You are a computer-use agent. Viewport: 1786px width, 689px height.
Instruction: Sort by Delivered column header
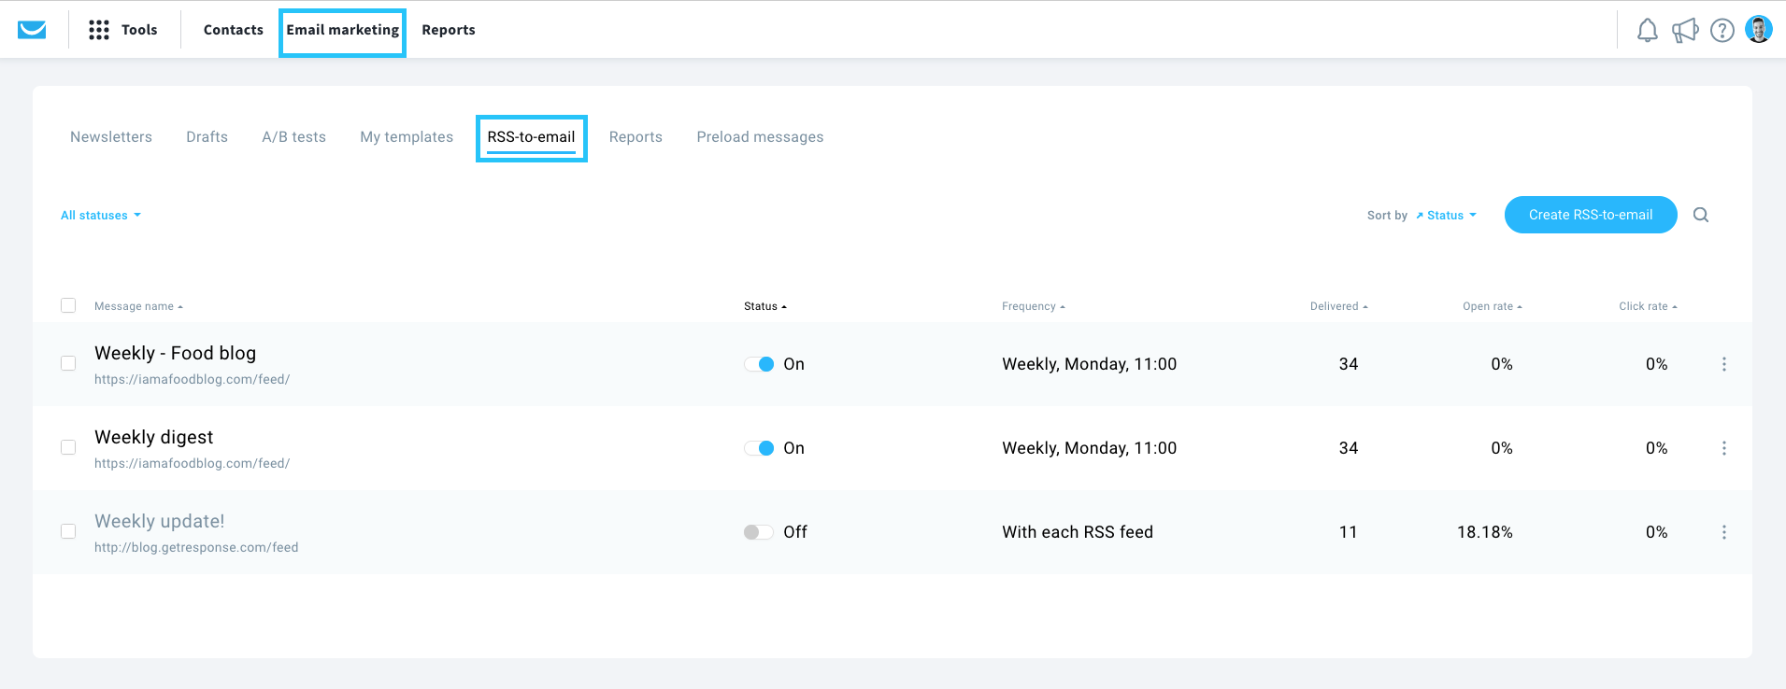[1339, 306]
